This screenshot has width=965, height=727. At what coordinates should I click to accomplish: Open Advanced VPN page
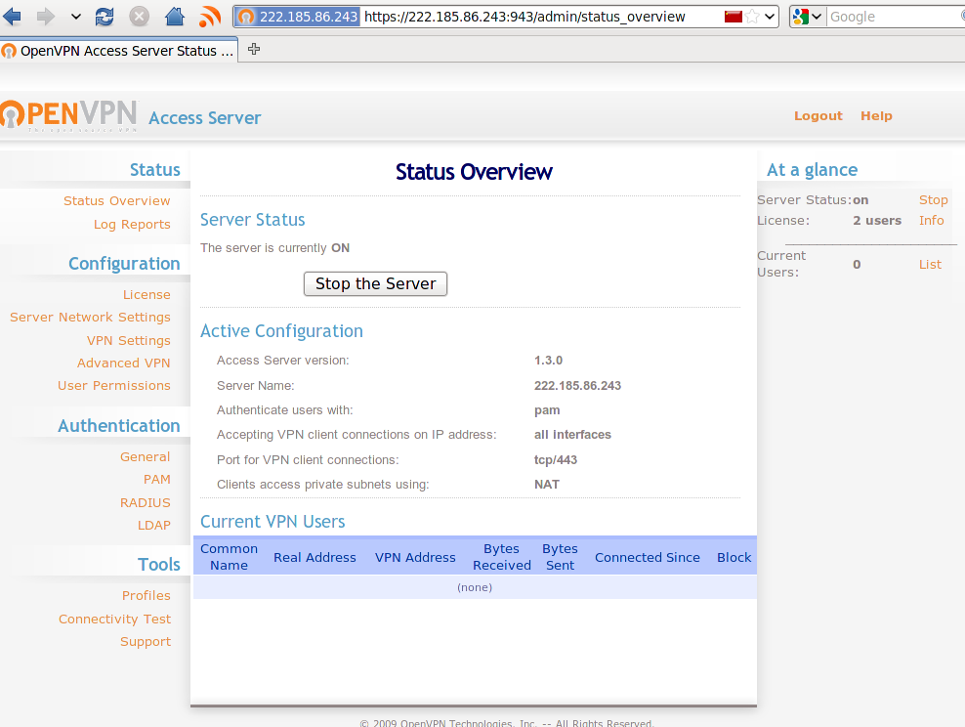coord(124,363)
